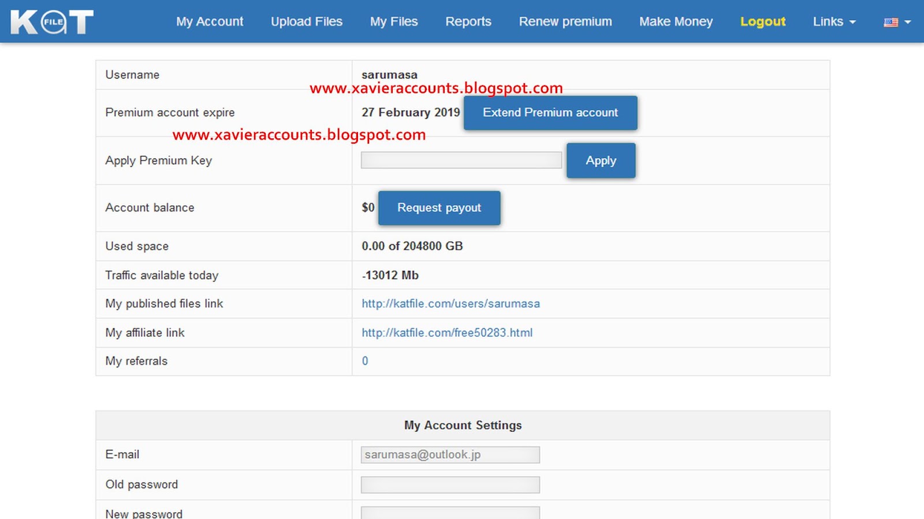Click the Traffic available today label
This screenshot has height=519, width=924.
tap(162, 275)
